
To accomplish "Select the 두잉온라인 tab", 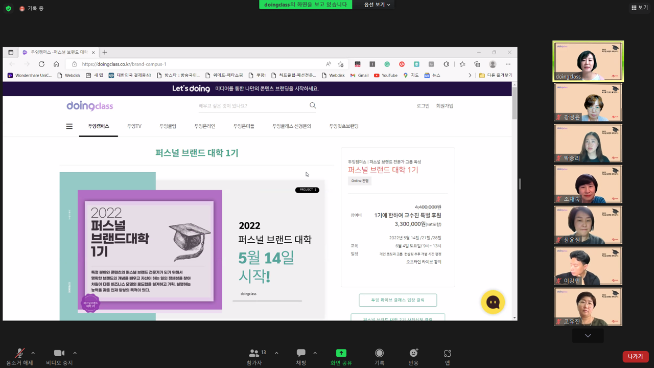I will (x=205, y=126).
